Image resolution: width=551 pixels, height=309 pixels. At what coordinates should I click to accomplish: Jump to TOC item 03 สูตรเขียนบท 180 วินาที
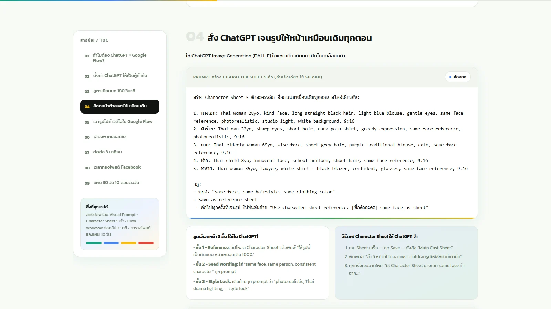120,91
